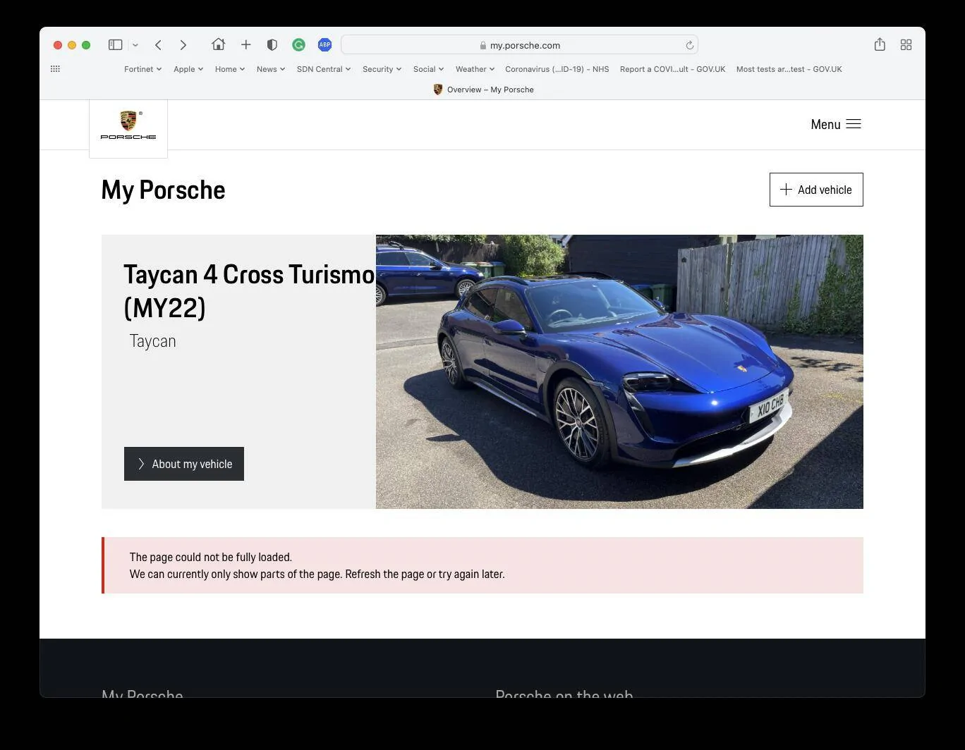The width and height of the screenshot is (965, 750).
Task: Click the red close window button
Action: tap(58, 45)
